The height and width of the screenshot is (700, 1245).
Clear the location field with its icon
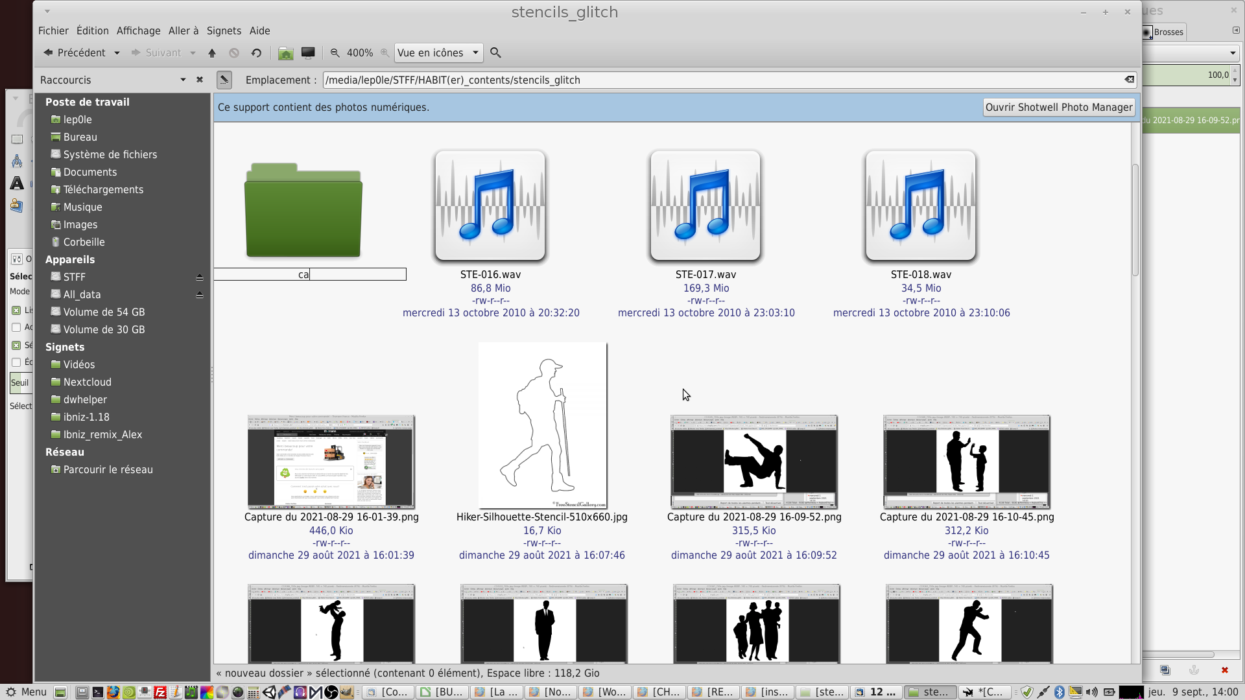[x=1129, y=80]
